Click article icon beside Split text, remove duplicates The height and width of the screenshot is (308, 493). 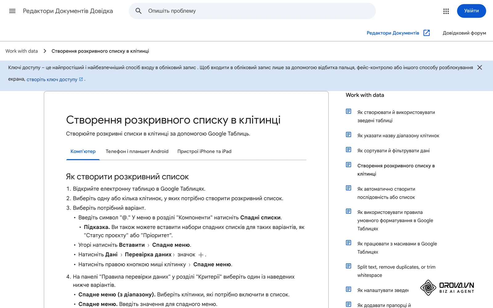pos(348,266)
